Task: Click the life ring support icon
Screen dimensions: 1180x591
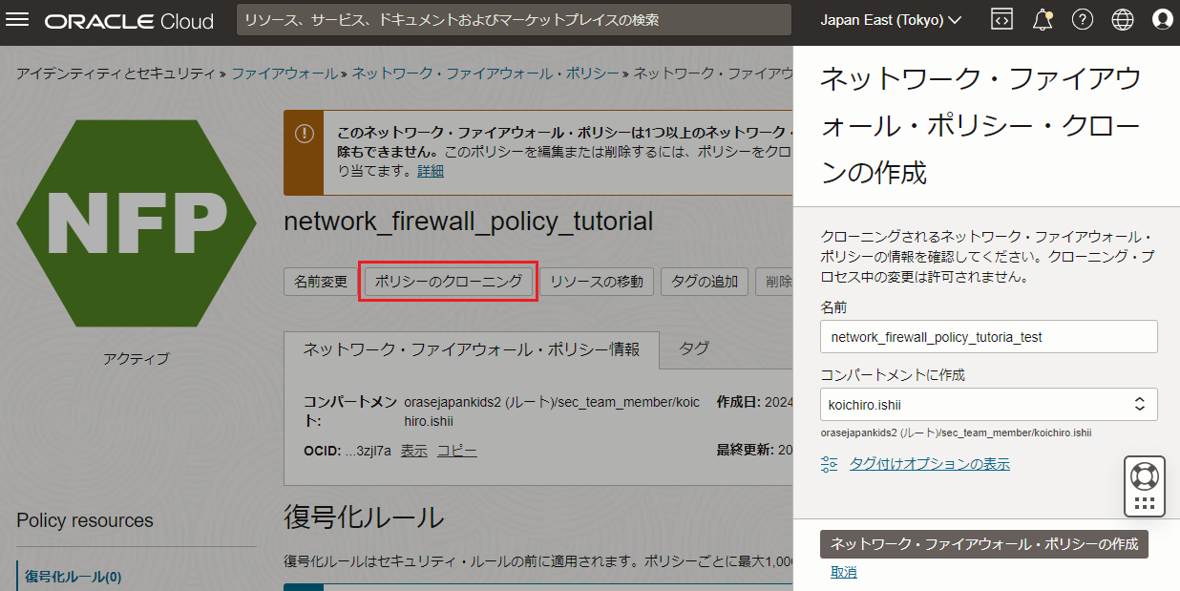Action: point(1144,475)
